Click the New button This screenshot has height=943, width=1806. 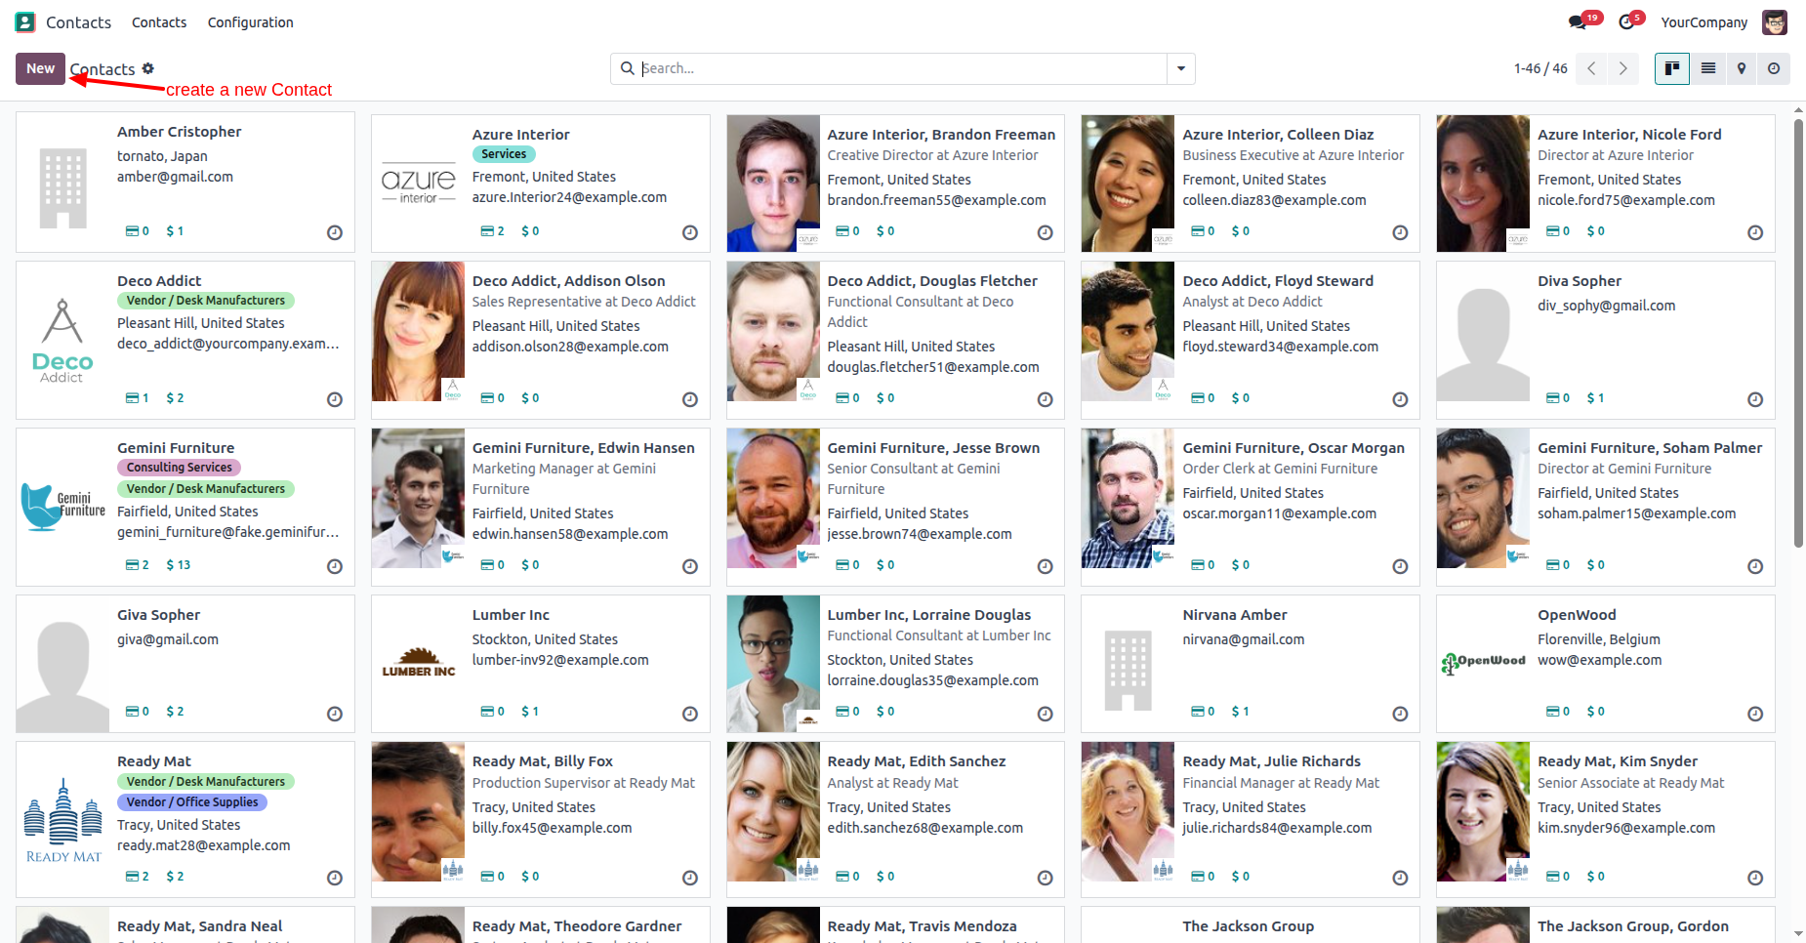coord(40,68)
